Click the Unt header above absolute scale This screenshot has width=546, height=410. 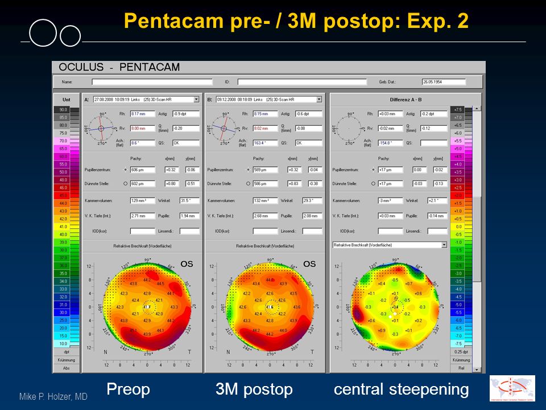click(66, 100)
